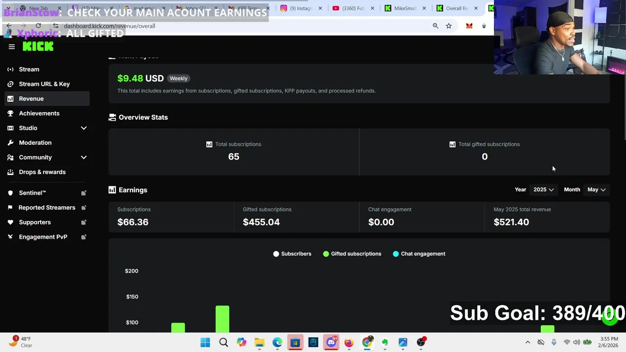Click the microphone tray icon

(x=554, y=342)
